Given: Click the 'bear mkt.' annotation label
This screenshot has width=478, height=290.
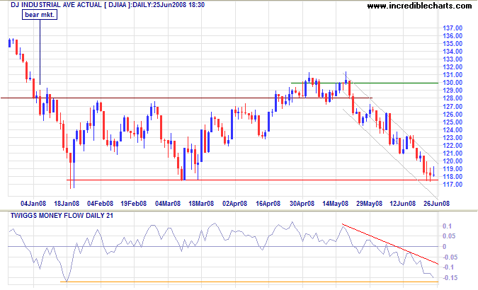Looking at the screenshot, I should pyautogui.click(x=40, y=15).
